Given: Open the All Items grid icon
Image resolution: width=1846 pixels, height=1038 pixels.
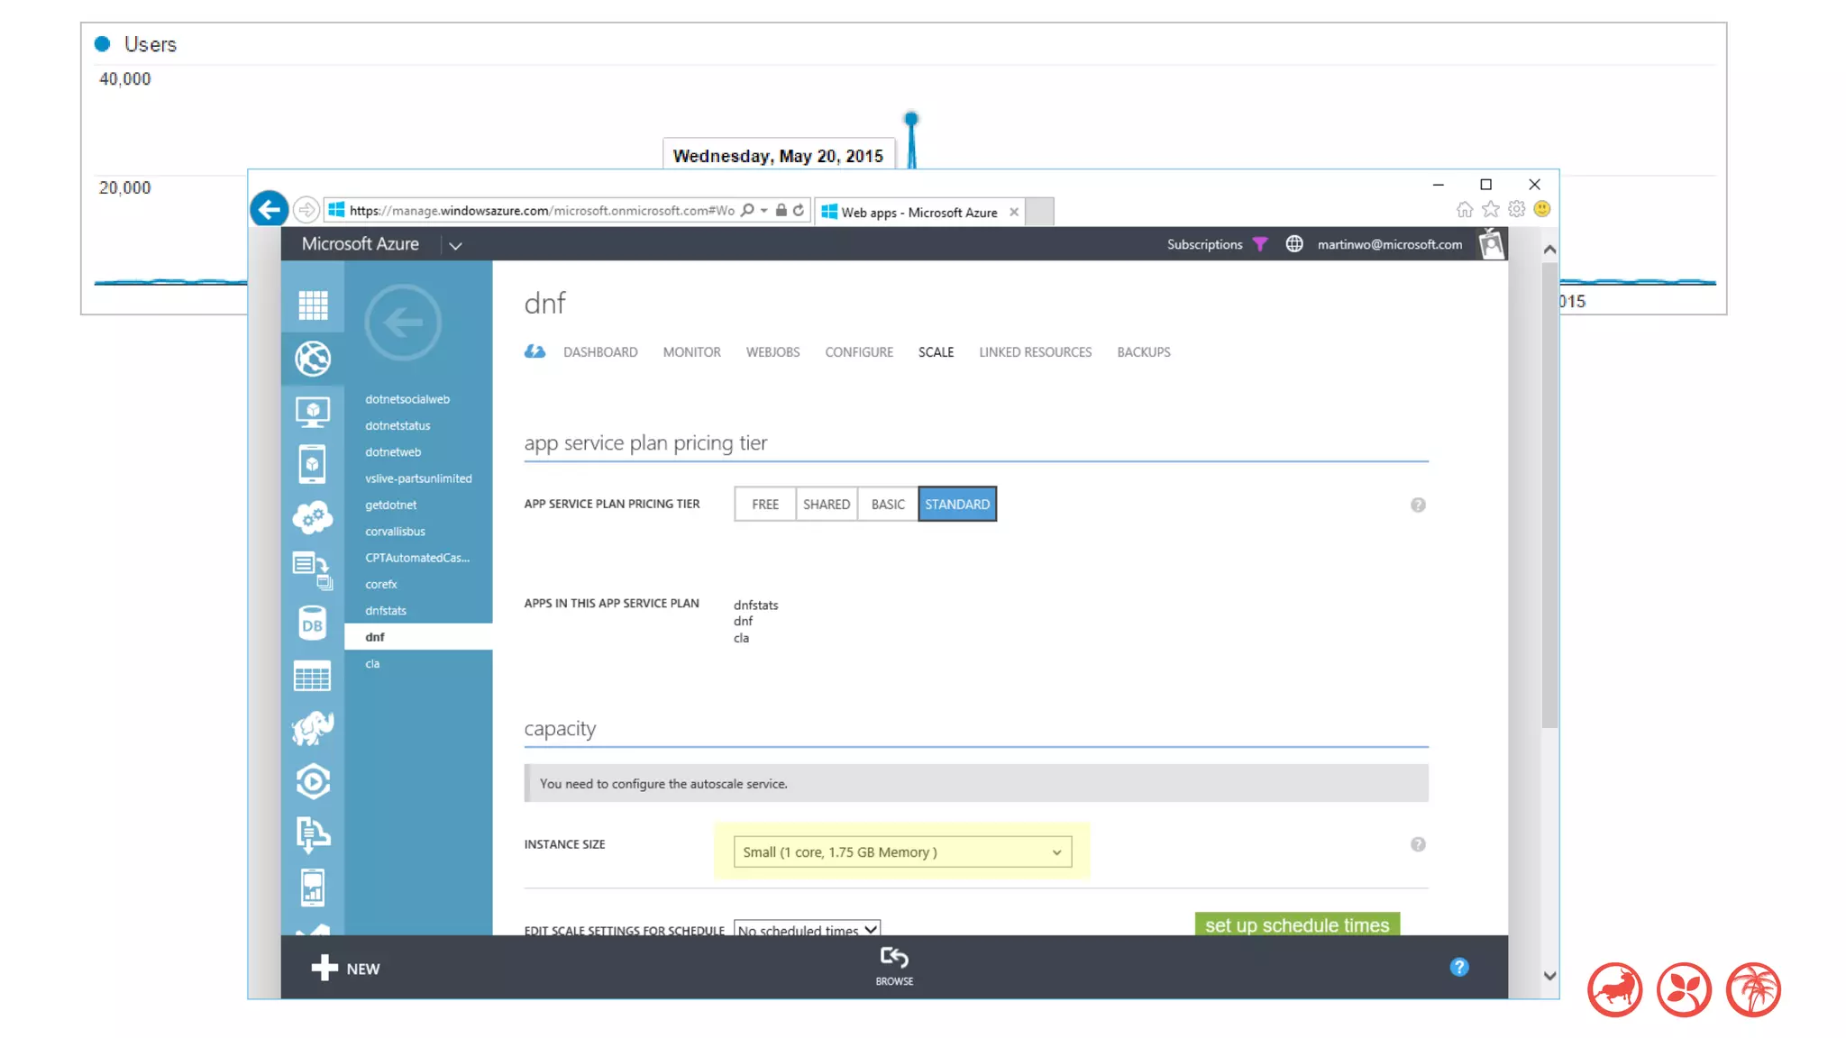Looking at the screenshot, I should click(x=313, y=305).
